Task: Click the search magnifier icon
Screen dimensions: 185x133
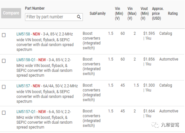Action: [79, 17]
